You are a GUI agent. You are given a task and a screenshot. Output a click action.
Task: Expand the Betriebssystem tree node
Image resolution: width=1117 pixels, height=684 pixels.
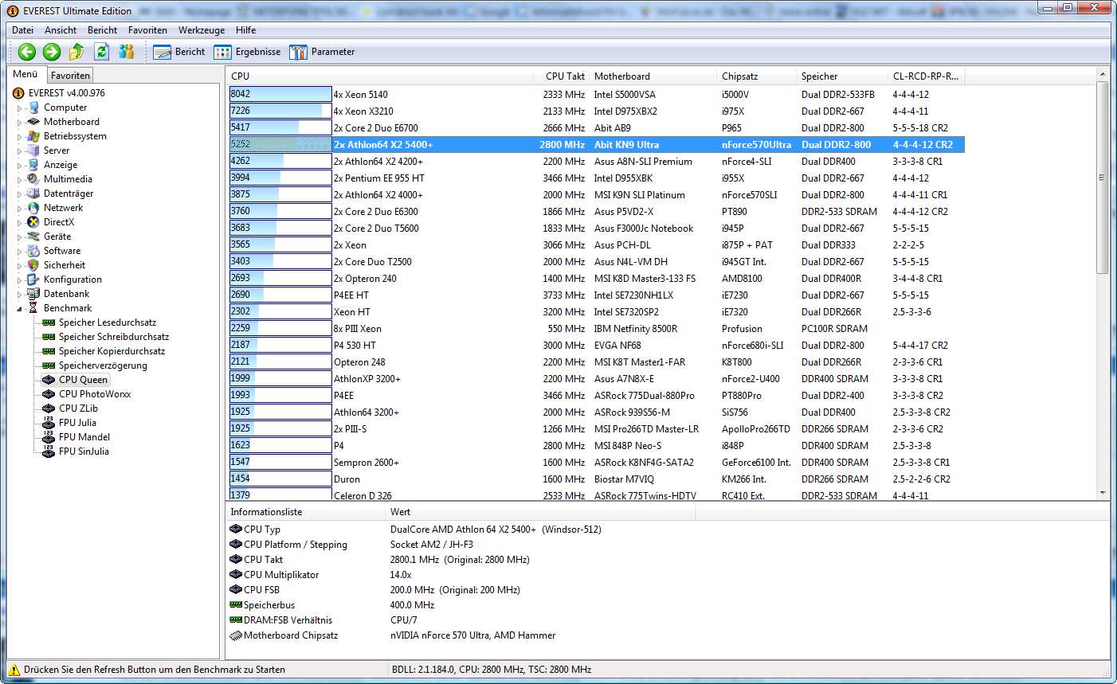point(20,136)
